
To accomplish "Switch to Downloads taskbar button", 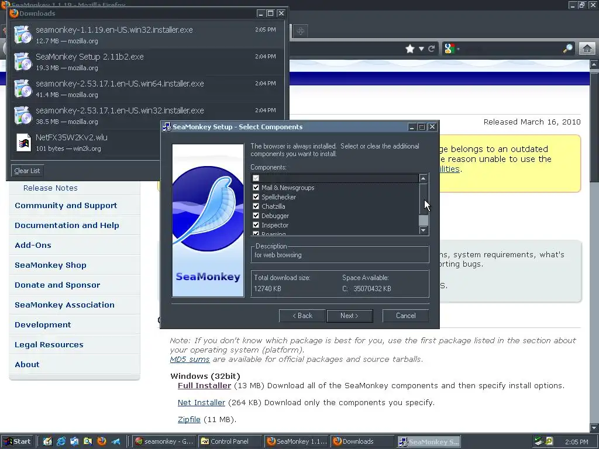I will pyautogui.click(x=363, y=441).
